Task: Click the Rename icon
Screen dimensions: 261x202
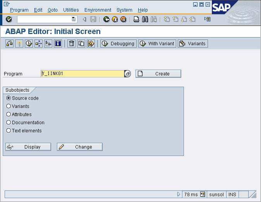Action: (x=91, y=44)
